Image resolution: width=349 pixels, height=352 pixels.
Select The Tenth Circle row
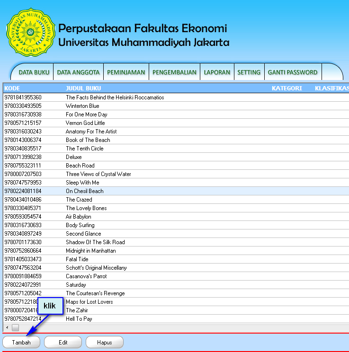176,149
